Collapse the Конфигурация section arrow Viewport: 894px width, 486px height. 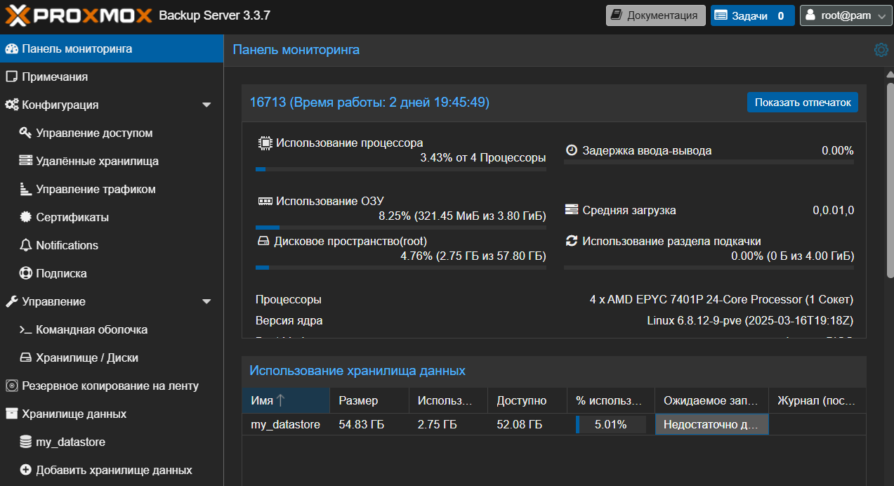(x=206, y=105)
